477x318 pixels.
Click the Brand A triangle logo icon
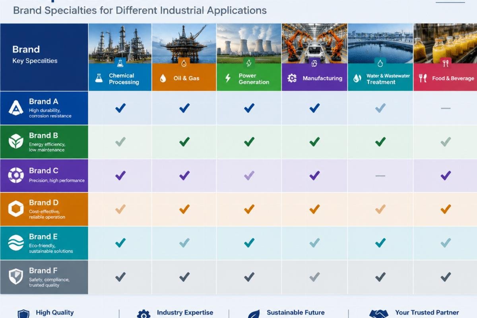coord(16,108)
